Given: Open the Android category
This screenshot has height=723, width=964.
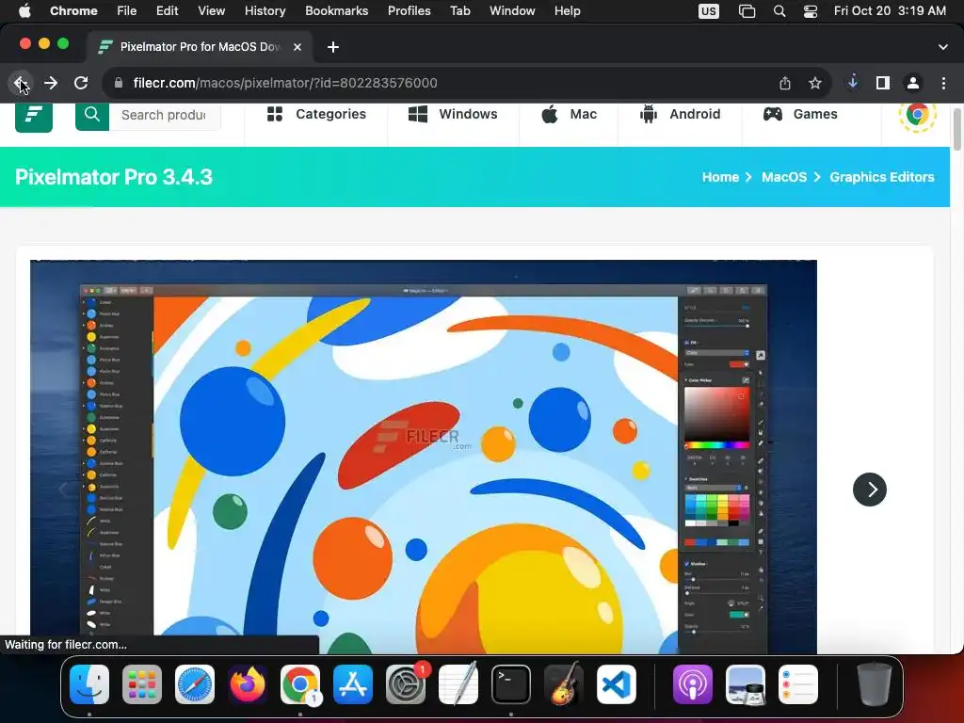Looking at the screenshot, I should [x=680, y=114].
